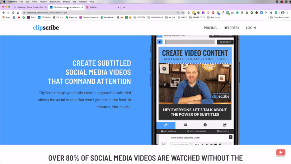
Task: Open the Evernote bookmark
Action: (x=71, y=17)
